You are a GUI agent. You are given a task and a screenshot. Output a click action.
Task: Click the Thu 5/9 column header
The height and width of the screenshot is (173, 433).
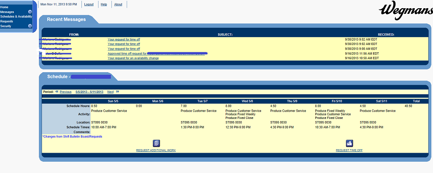pos(292,101)
